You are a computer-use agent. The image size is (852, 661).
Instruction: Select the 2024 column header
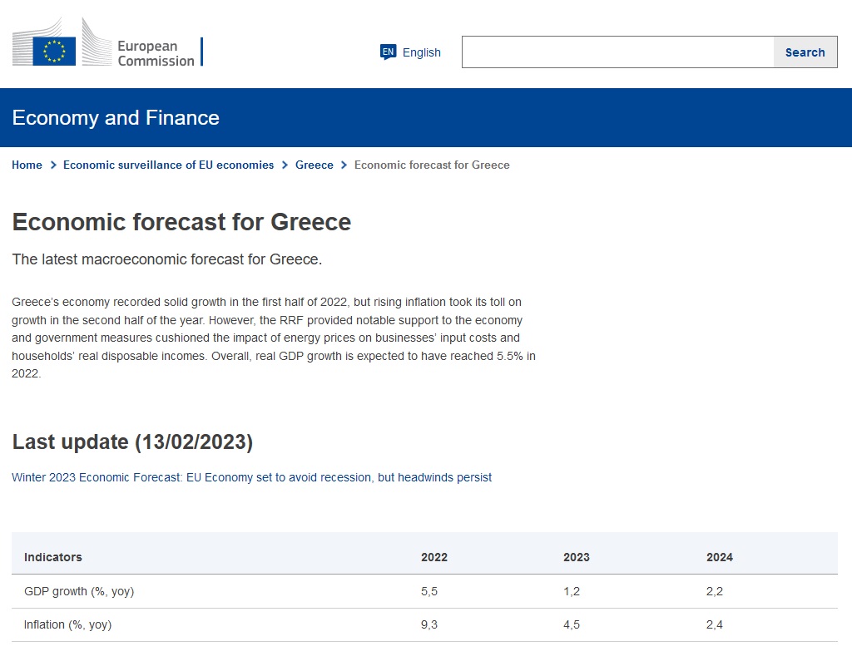click(719, 557)
